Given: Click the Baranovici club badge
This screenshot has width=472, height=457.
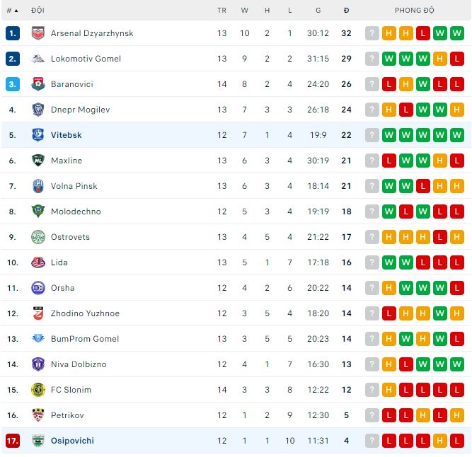Looking at the screenshot, I should click(38, 84).
